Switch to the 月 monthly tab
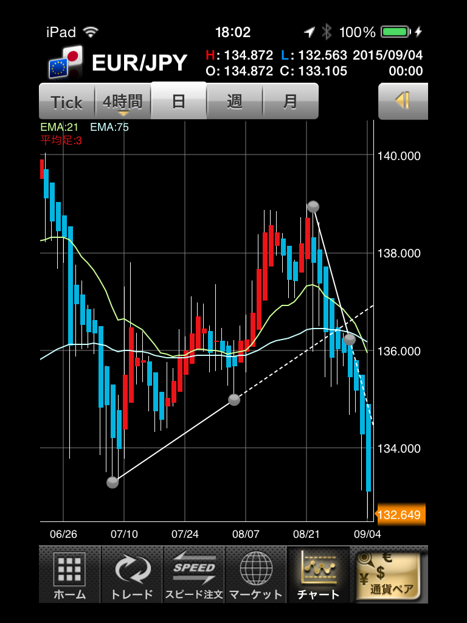Image resolution: width=467 pixels, height=623 pixels. coord(290,102)
